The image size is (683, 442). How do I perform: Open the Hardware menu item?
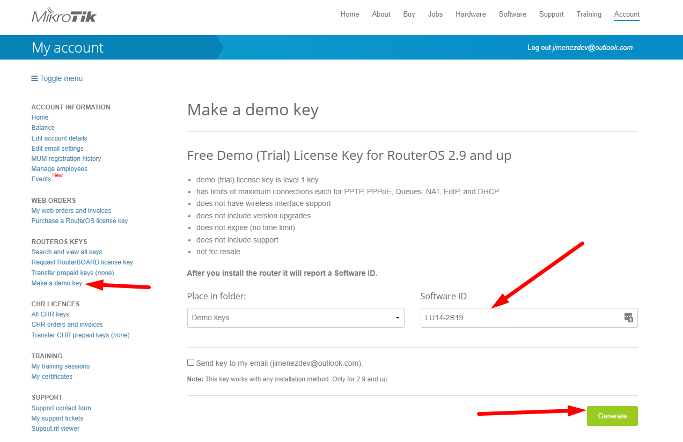[470, 14]
